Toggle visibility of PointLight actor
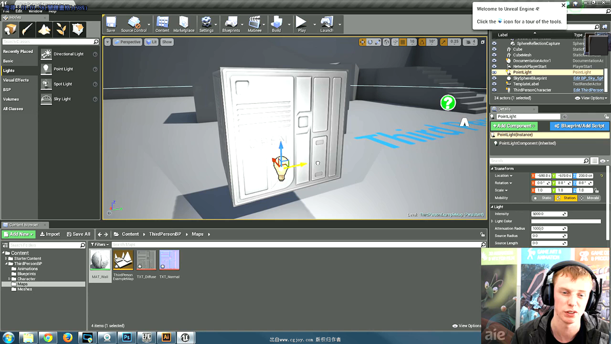Screen dimensions: 611x344 pos(494,72)
